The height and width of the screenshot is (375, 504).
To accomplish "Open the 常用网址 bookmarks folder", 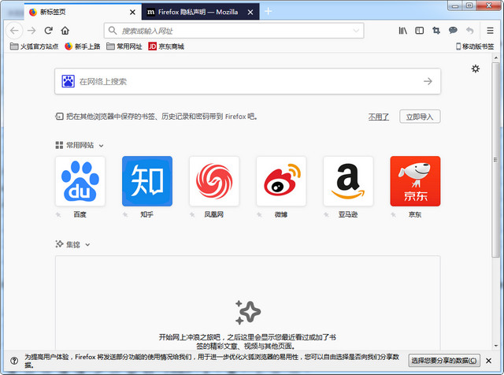I will pyautogui.click(x=124, y=46).
